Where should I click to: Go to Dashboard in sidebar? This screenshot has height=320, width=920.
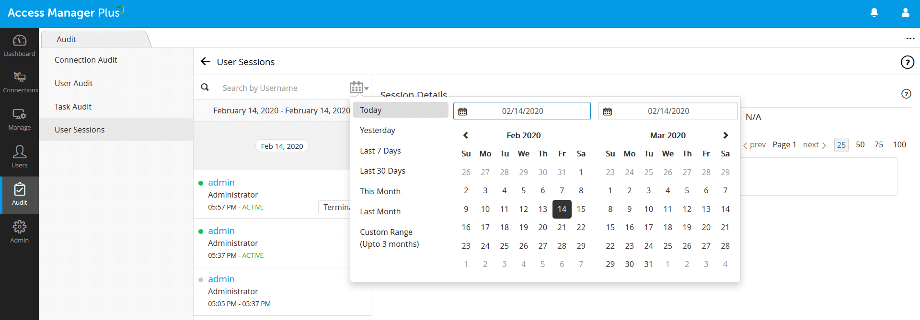20,46
